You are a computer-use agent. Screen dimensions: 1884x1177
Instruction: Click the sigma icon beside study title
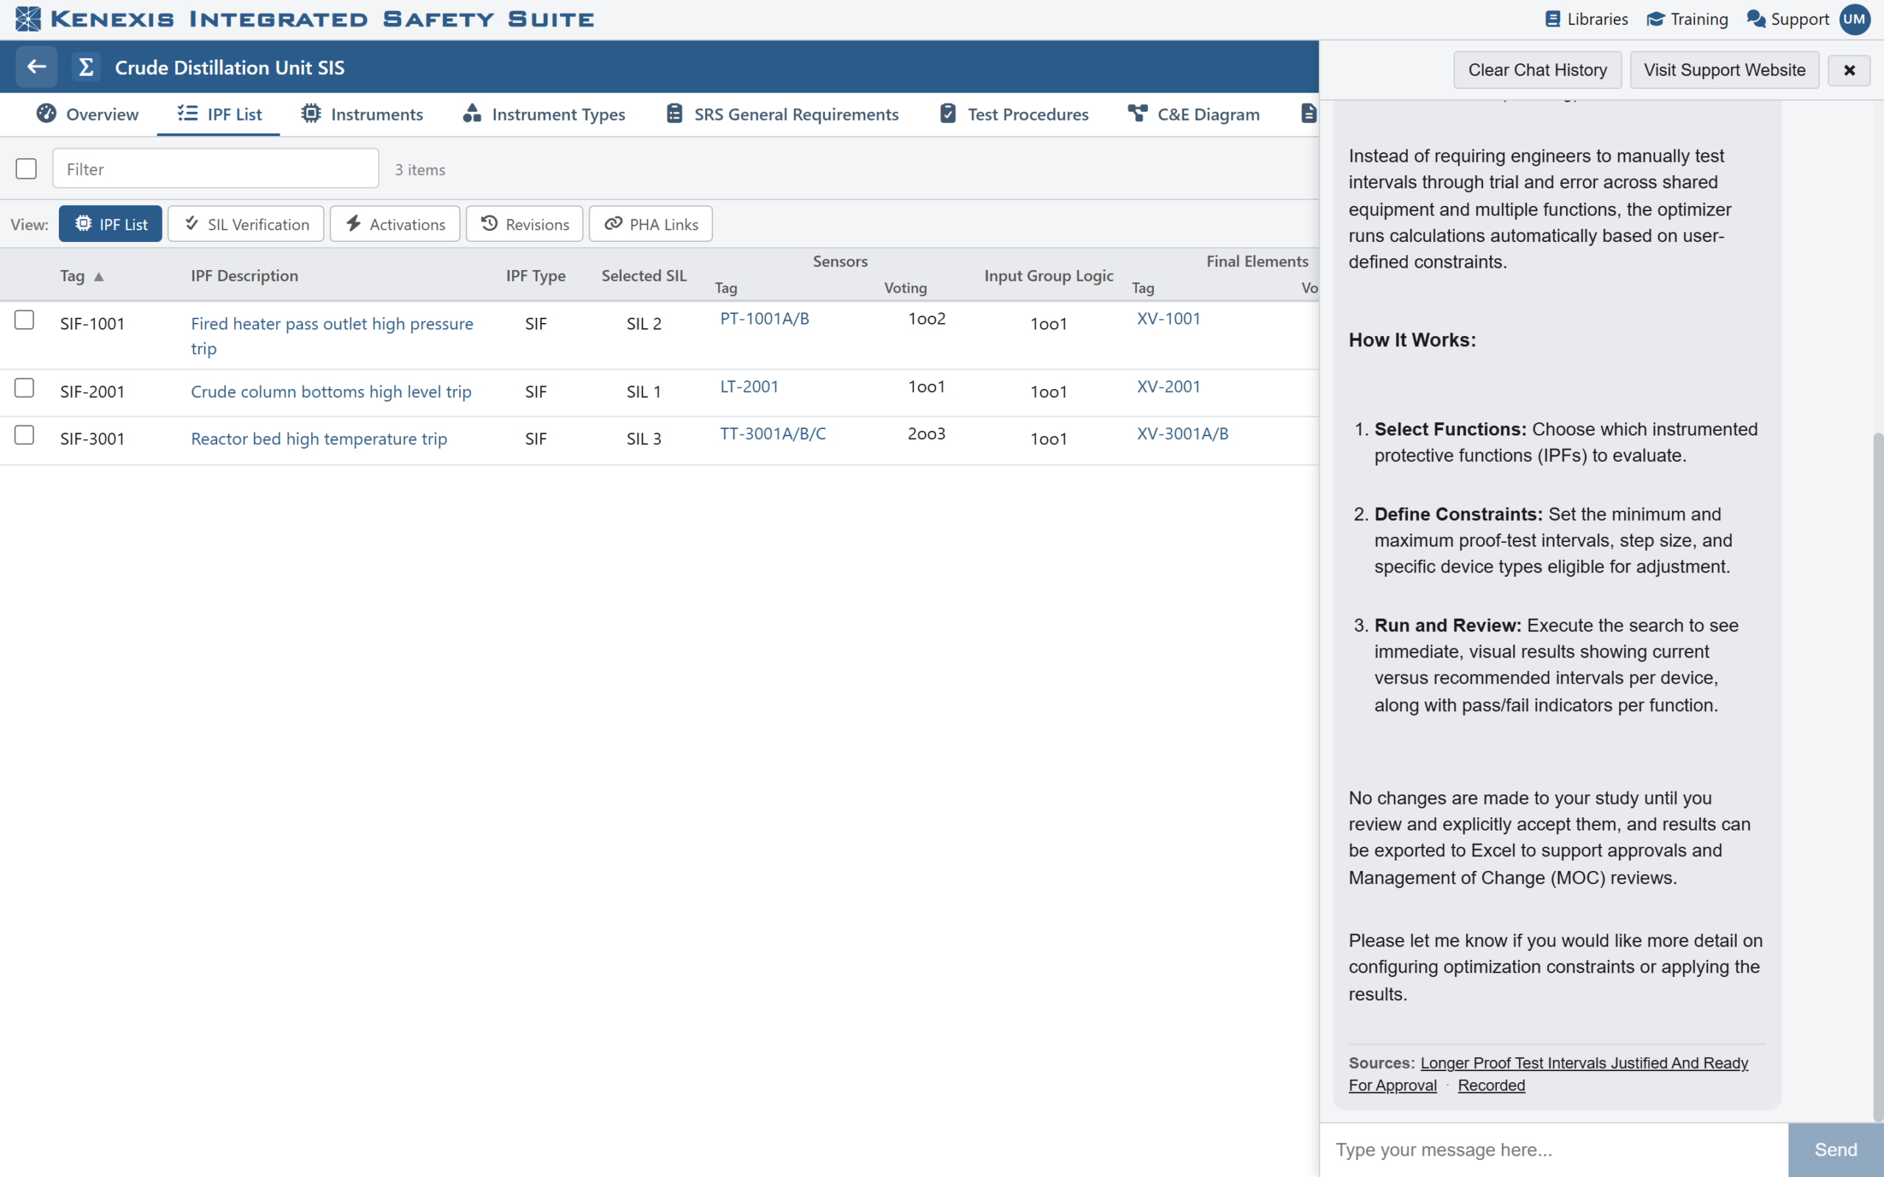(x=86, y=67)
